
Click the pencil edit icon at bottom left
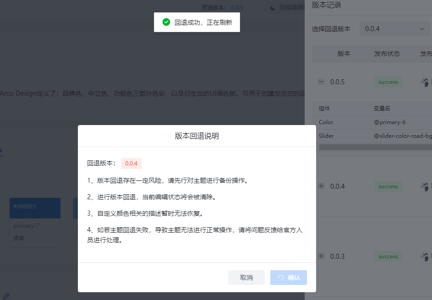click(6, 296)
